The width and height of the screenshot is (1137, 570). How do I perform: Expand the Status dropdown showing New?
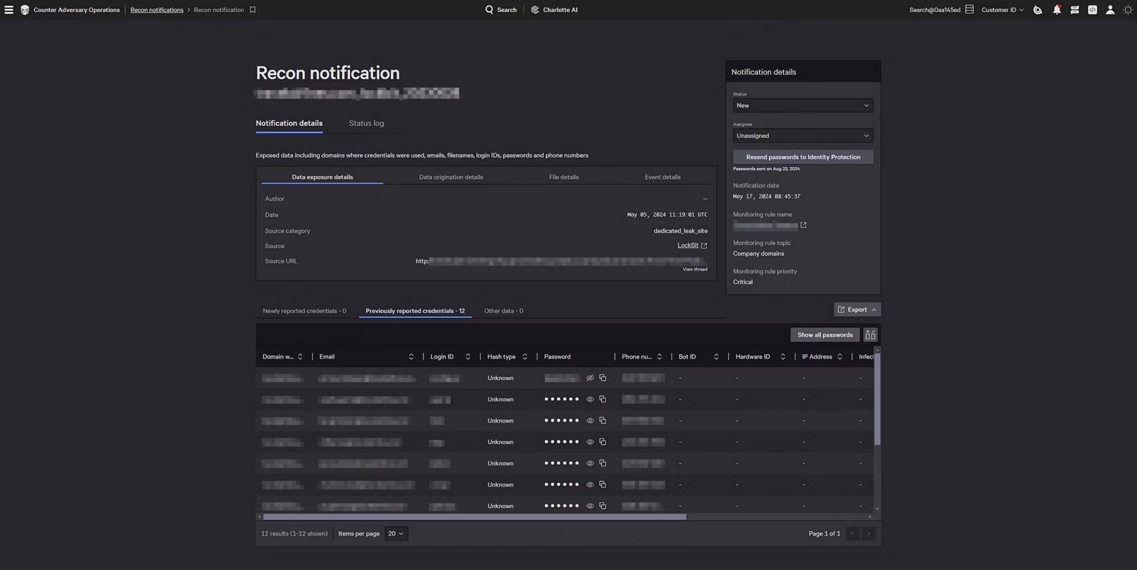click(x=802, y=105)
